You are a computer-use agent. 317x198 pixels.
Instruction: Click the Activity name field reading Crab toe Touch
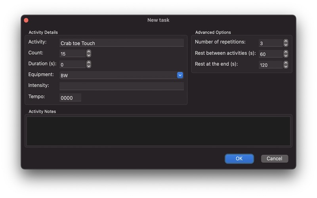122,43
